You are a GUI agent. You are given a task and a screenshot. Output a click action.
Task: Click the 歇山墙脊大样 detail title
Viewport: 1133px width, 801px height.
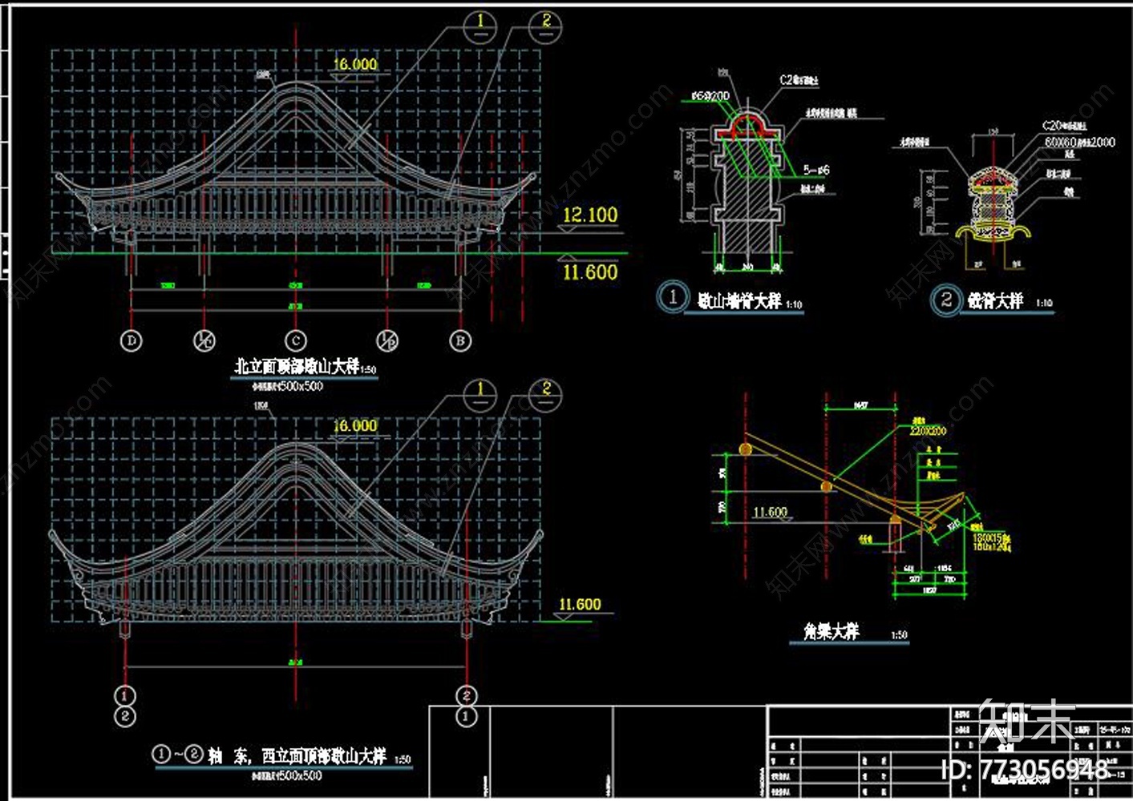(x=738, y=300)
